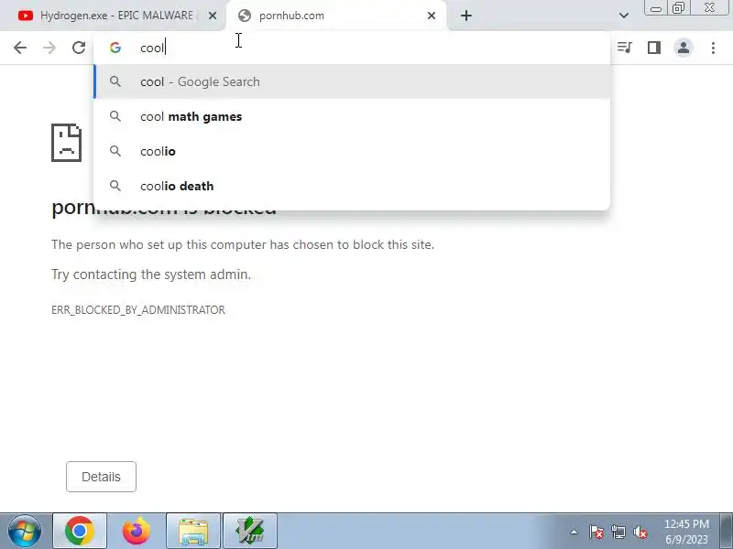Click the address bar containing 'cool'
733x549 pixels.
click(352, 48)
